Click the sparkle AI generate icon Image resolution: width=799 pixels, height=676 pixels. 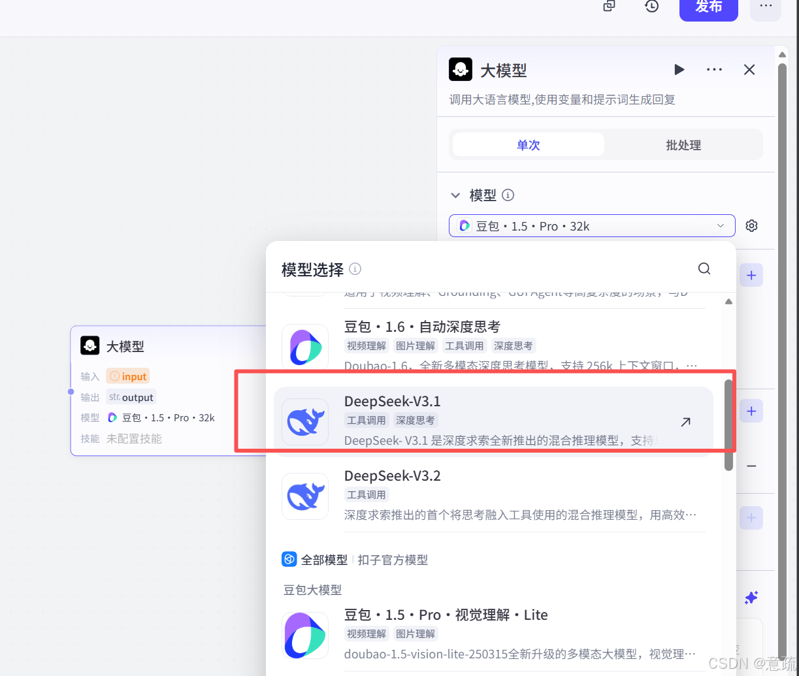(x=751, y=597)
